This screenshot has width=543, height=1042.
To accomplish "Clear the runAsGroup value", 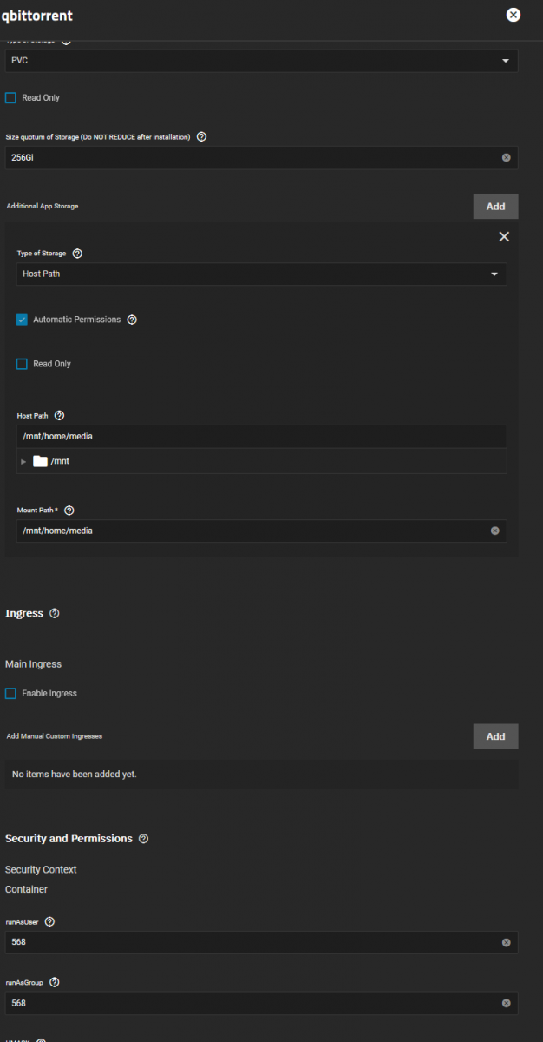I will [507, 1003].
